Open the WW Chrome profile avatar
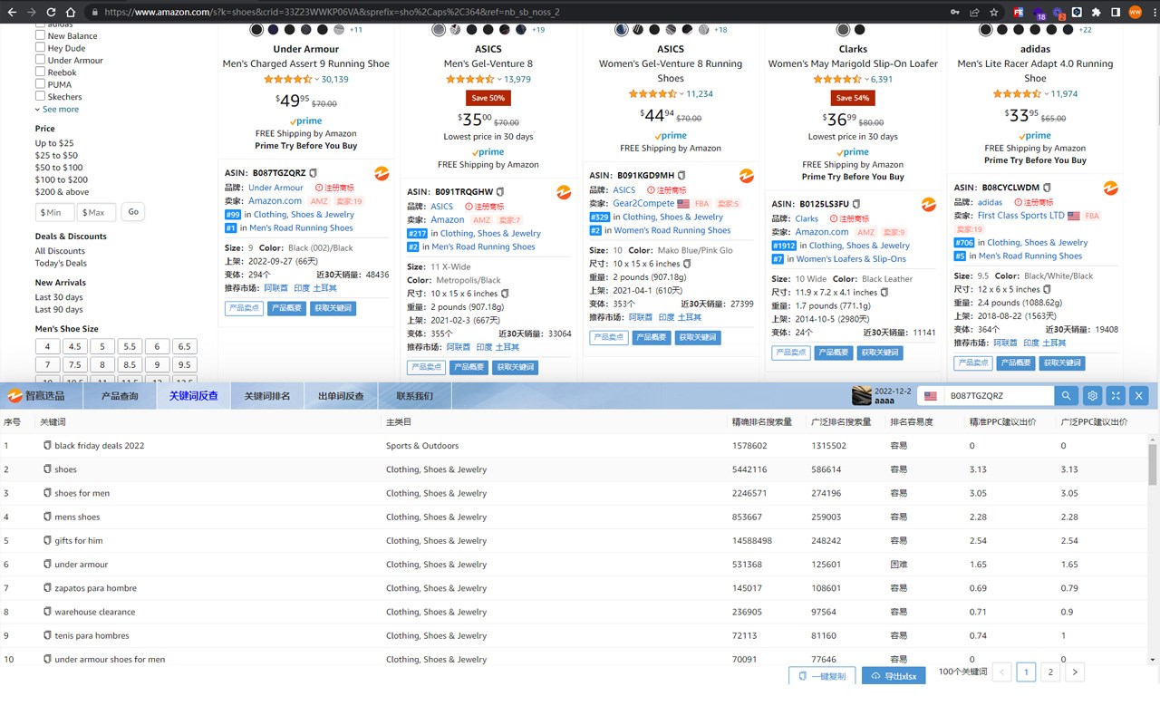Screen dimensions: 1160x725 pyautogui.click(x=1135, y=12)
